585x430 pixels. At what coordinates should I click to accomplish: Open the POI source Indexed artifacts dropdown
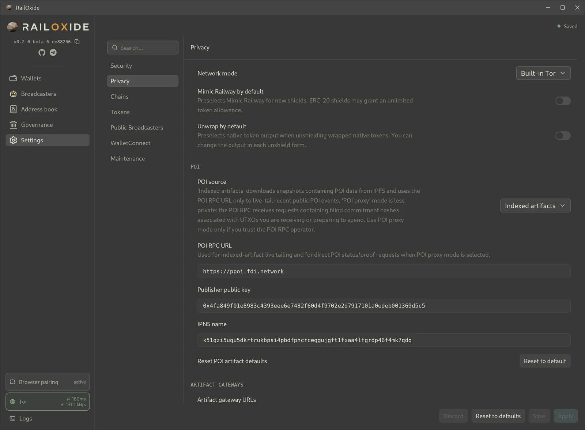[x=535, y=205]
